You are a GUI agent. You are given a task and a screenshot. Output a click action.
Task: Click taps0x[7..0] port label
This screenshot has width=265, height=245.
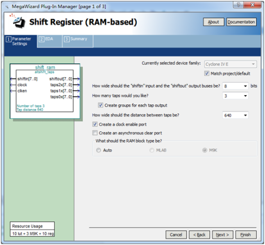[61, 97]
